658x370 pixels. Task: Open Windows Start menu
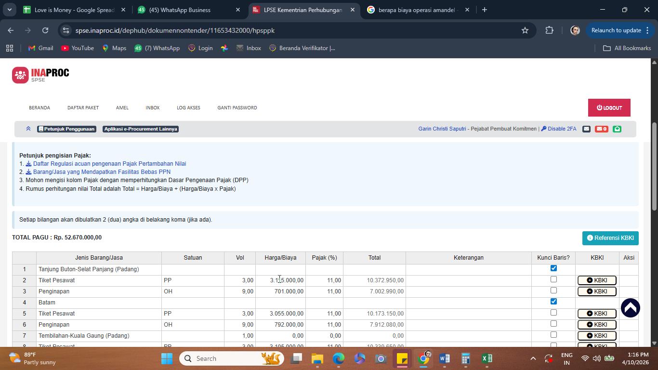(x=167, y=358)
